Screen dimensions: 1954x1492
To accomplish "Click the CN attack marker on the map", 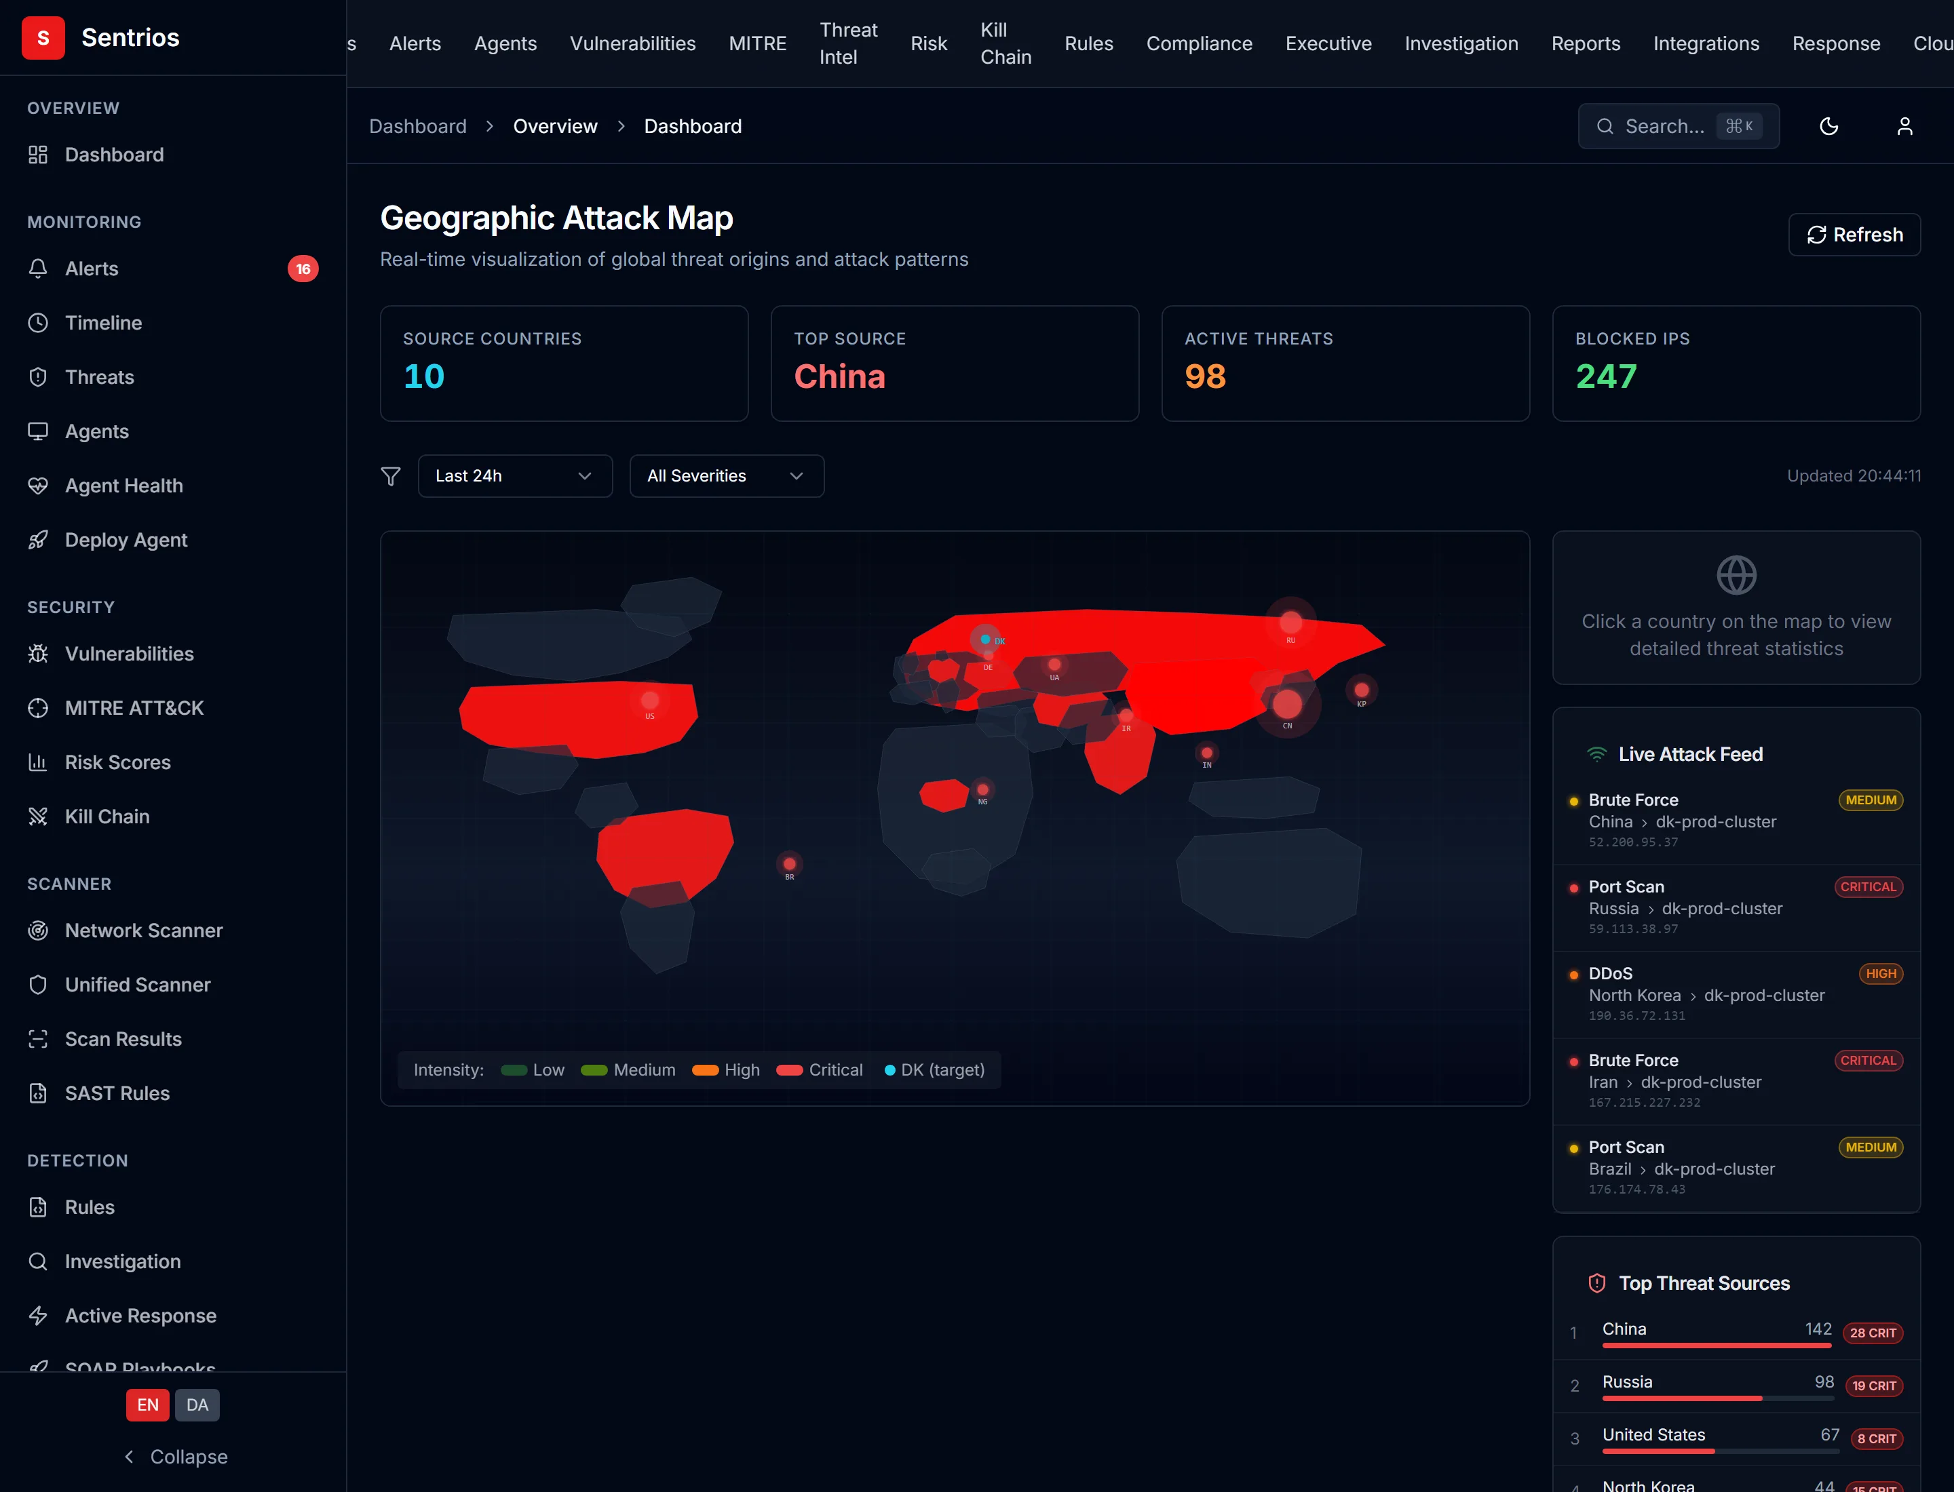I will tap(1286, 704).
